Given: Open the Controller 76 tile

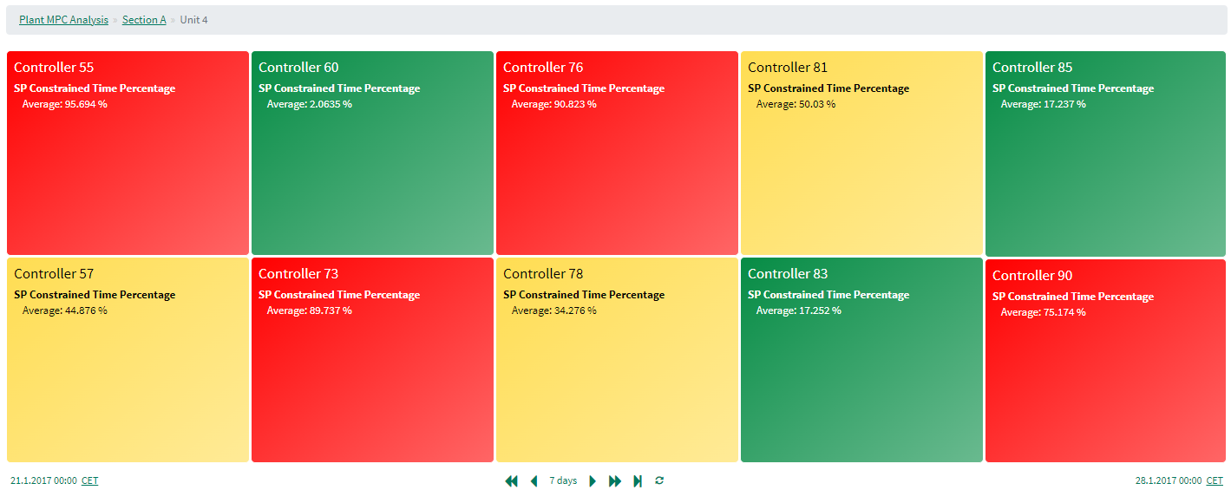Looking at the screenshot, I should [617, 153].
